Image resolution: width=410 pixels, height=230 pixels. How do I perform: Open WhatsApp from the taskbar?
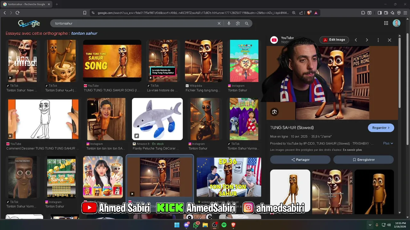(196, 225)
